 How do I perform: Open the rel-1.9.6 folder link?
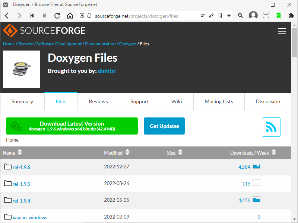(x=21, y=167)
